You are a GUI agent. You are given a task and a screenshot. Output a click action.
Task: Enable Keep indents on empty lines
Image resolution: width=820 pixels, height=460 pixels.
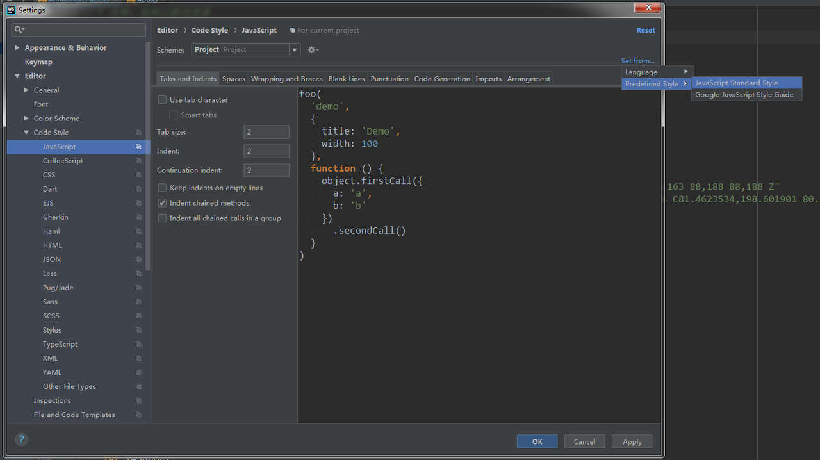click(162, 188)
